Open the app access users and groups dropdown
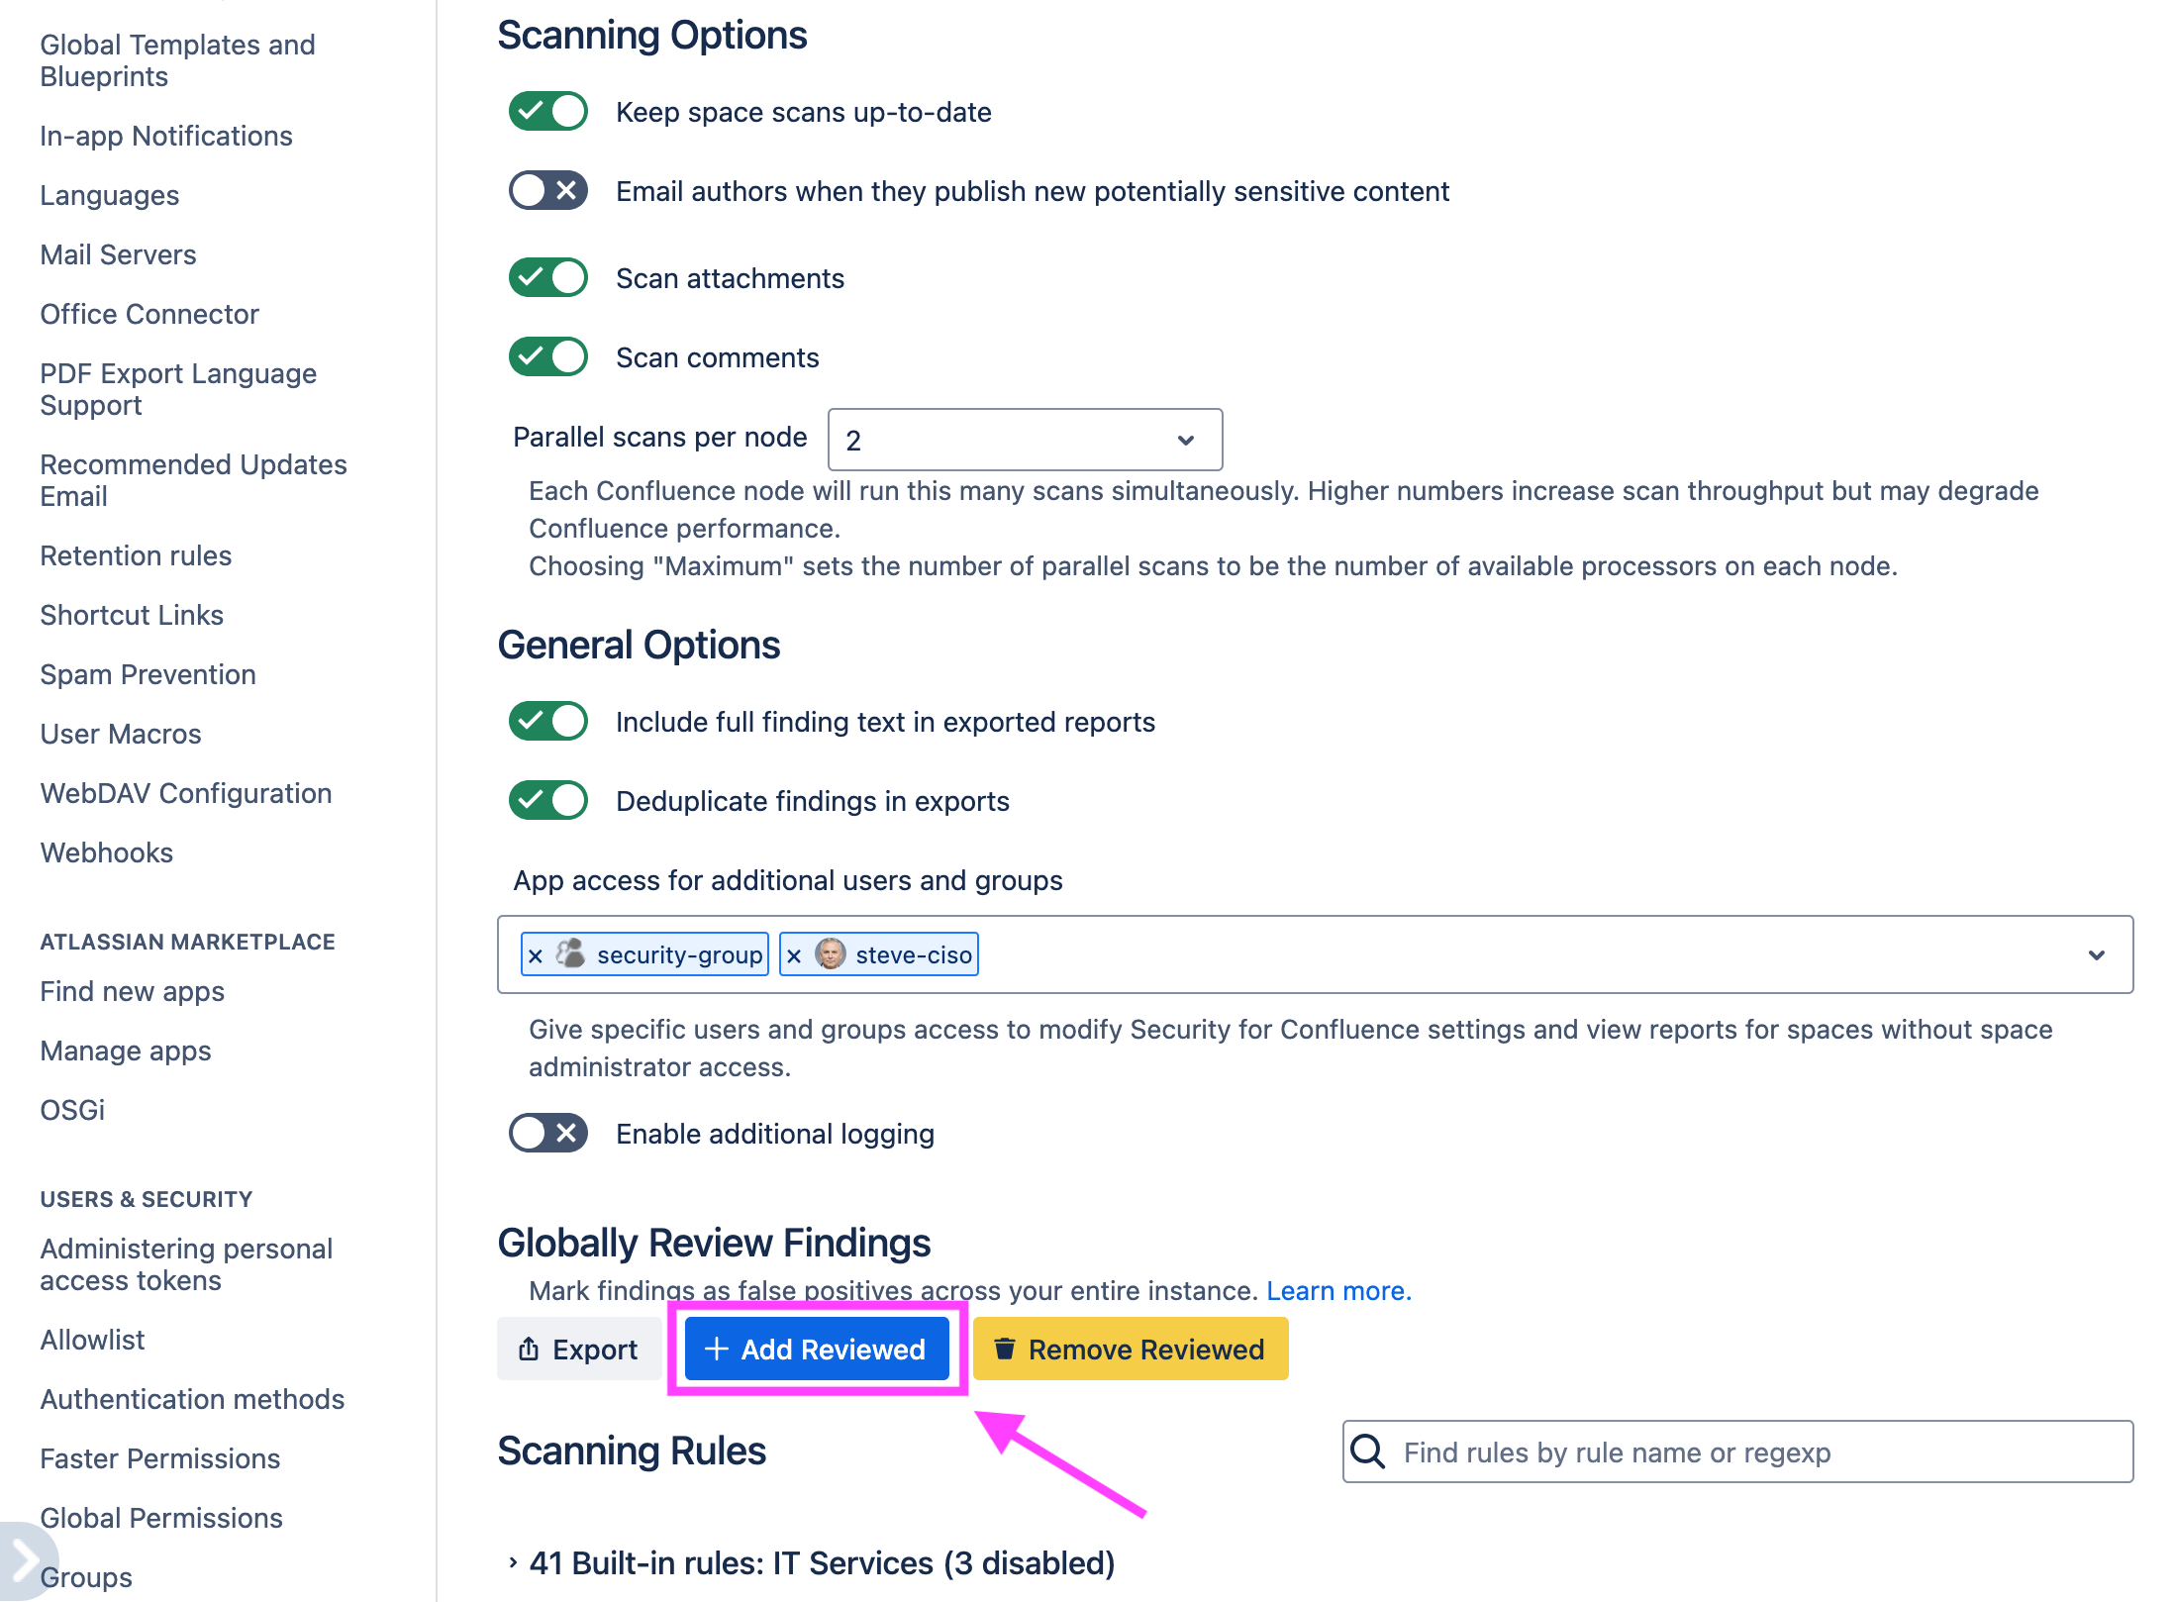The height and width of the screenshot is (1602, 2174). pyautogui.click(x=2096, y=954)
